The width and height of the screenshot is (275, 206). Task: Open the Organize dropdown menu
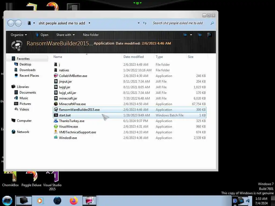point(19,35)
